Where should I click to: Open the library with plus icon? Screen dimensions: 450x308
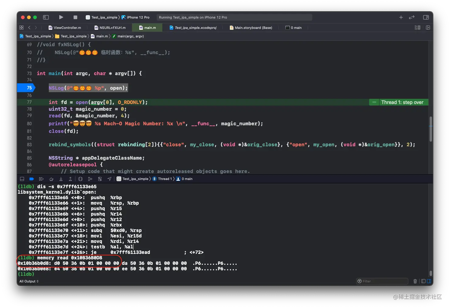[x=401, y=17]
